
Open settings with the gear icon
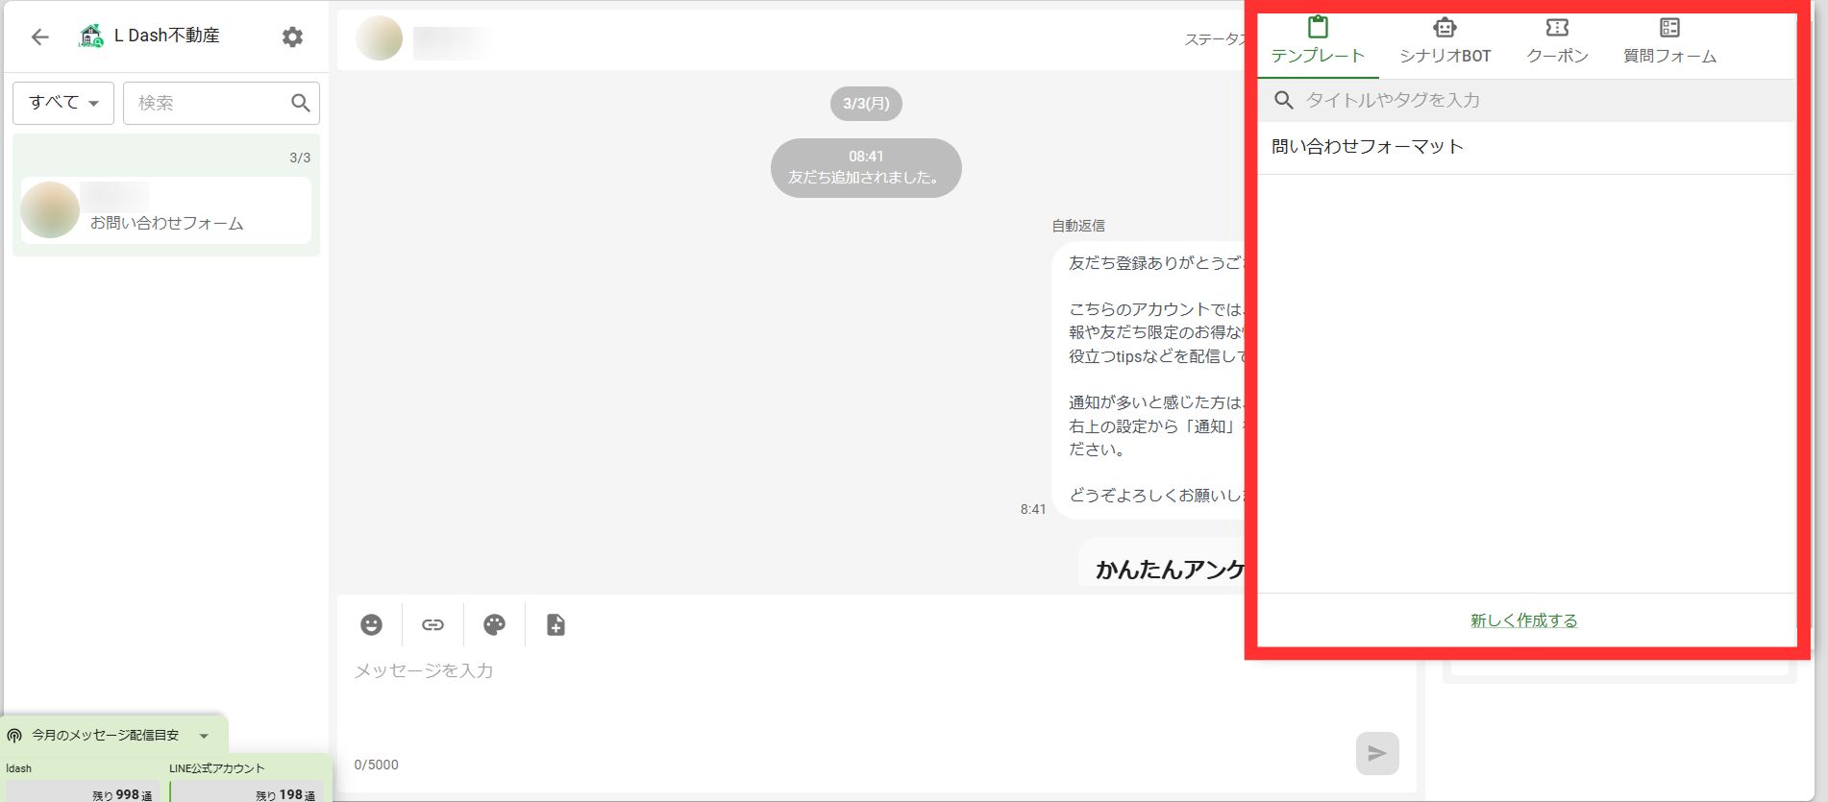(x=292, y=36)
